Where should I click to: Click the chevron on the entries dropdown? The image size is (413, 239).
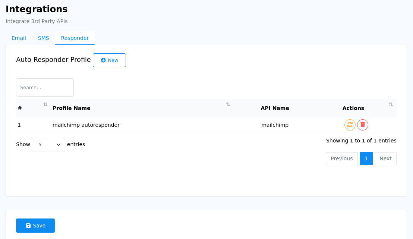click(59, 144)
